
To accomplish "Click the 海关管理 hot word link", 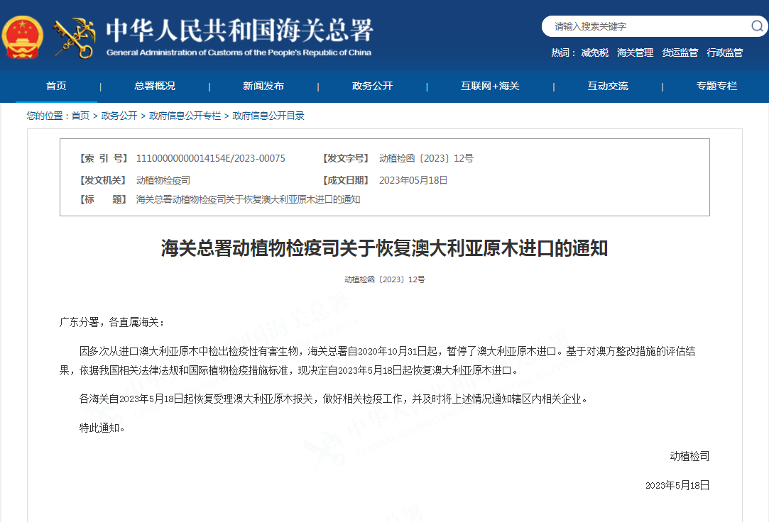I will pos(635,52).
